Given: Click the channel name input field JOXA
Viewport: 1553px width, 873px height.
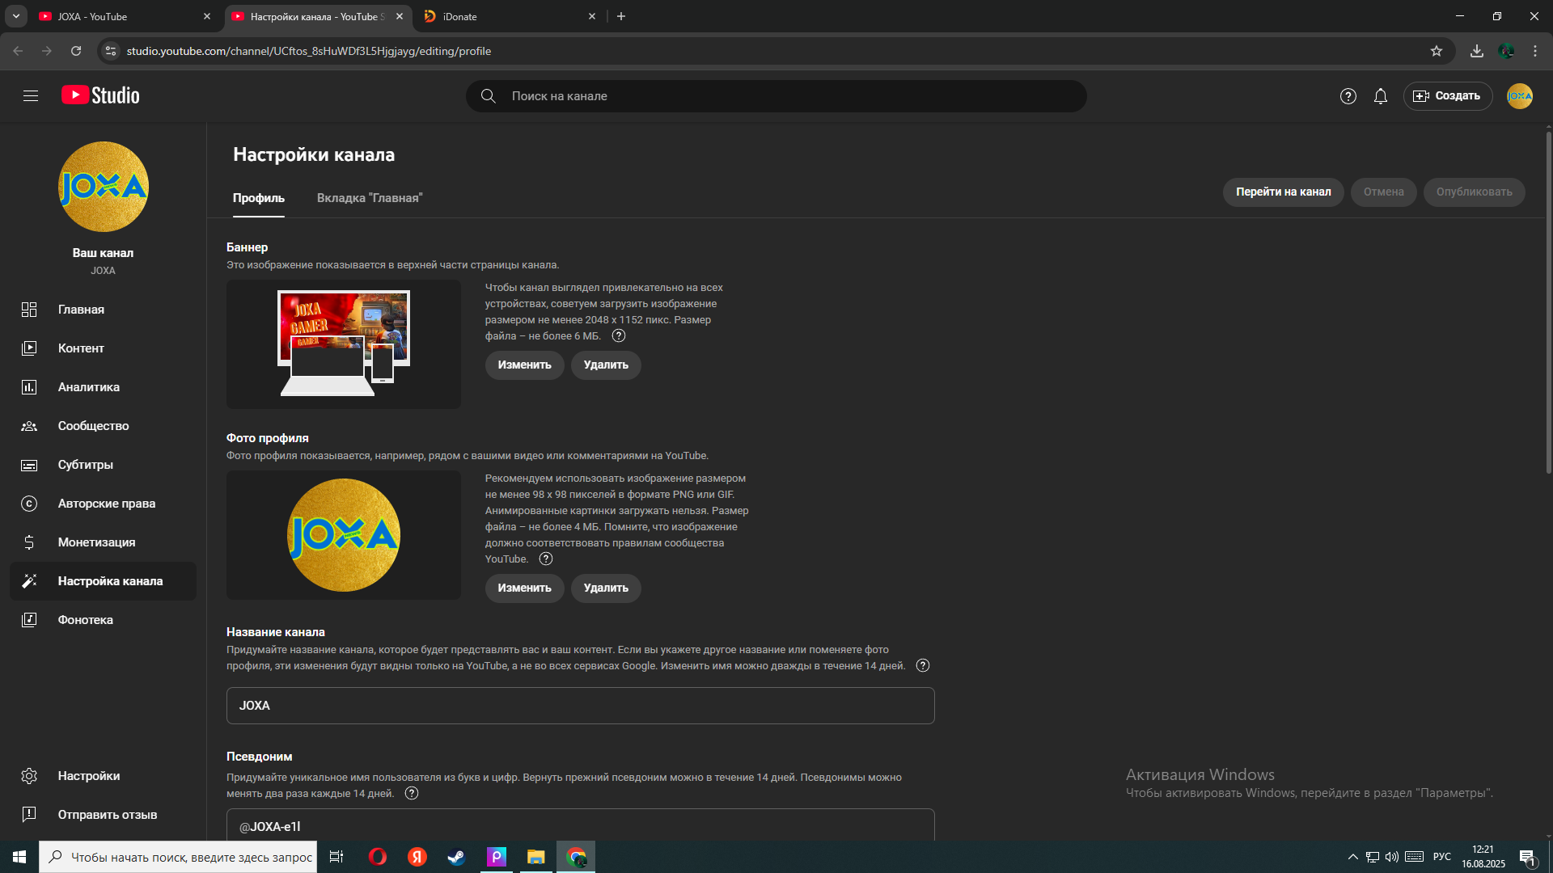Looking at the screenshot, I should (x=580, y=706).
